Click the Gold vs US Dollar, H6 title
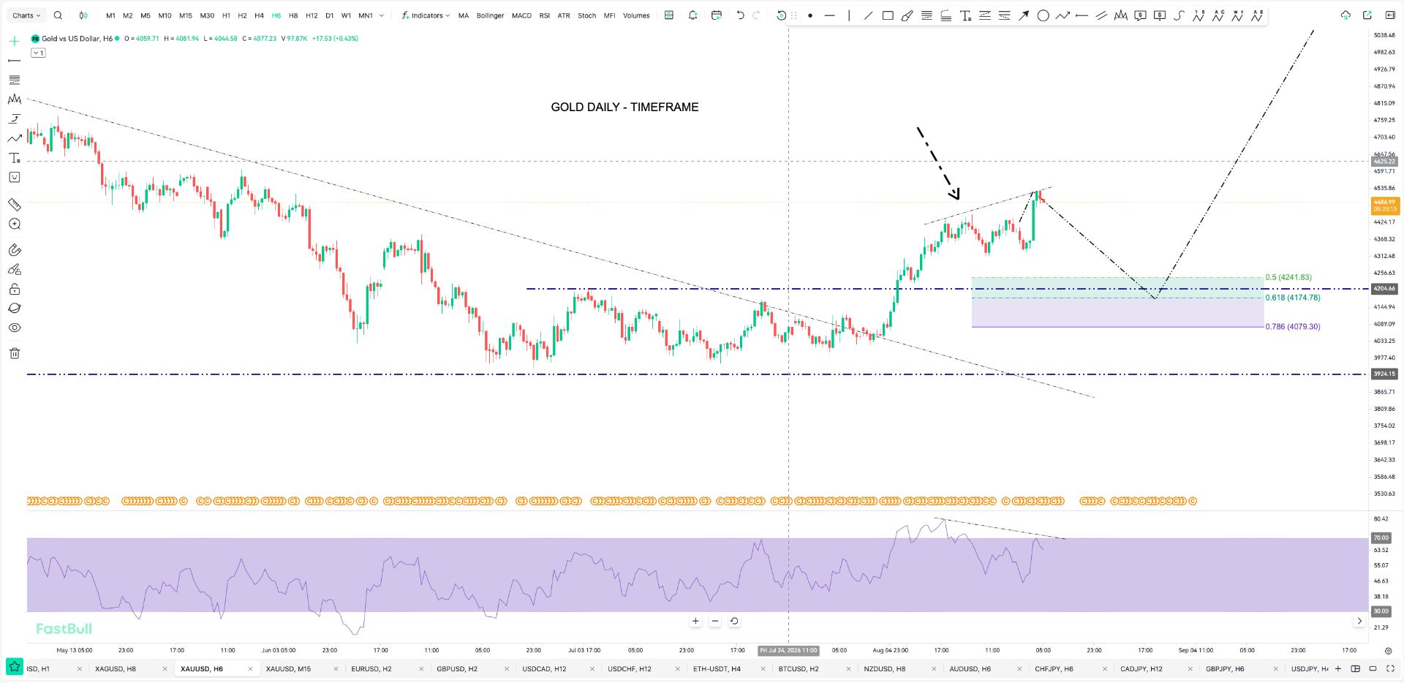The width and height of the screenshot is (1404, 683). pos(77,39)
